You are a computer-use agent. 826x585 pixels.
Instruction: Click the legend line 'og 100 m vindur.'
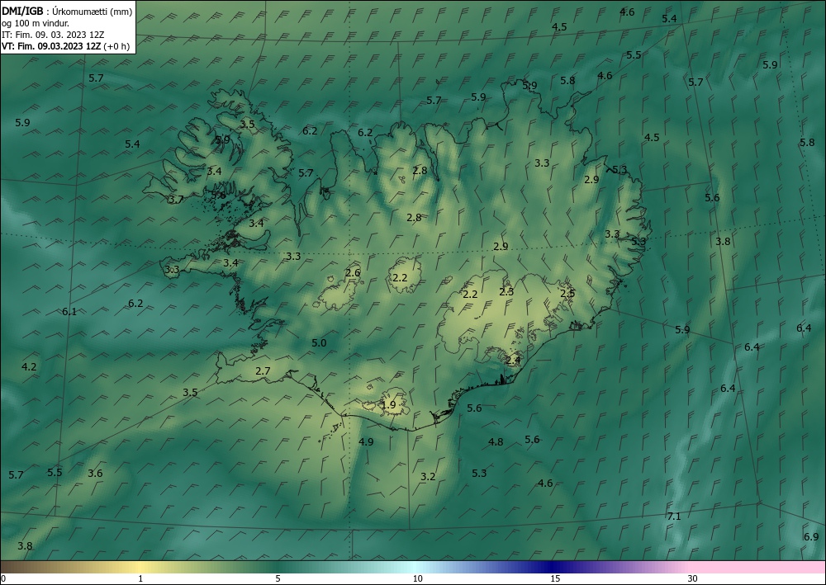tap(36, 23)
